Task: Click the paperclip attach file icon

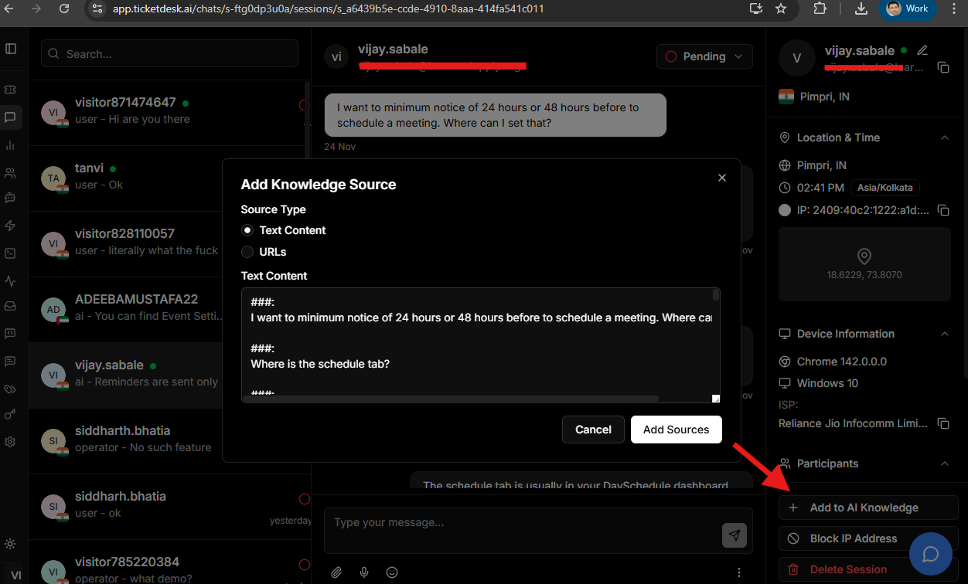Action: [336, 572]
